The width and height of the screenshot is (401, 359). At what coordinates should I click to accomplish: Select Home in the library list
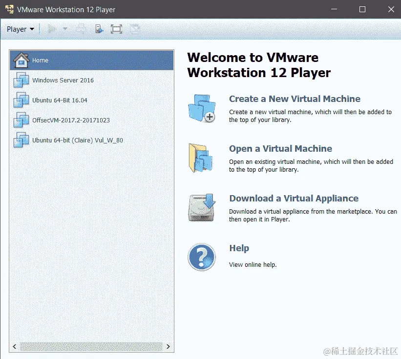(91, 60)
